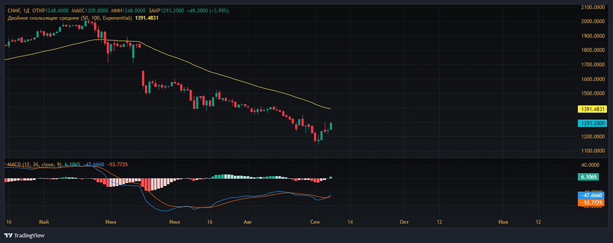
Task: Click the Окт label on time axis
Action: [x=404, y=222]
